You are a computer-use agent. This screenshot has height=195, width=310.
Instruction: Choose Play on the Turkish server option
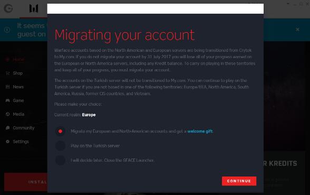(x=60, y=146)
